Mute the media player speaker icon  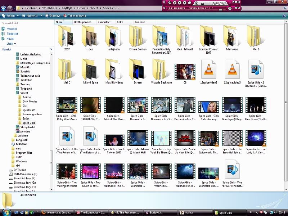(197, 3)
